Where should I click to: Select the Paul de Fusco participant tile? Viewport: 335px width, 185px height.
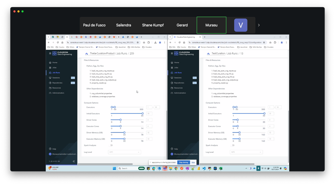pos(94,25)
